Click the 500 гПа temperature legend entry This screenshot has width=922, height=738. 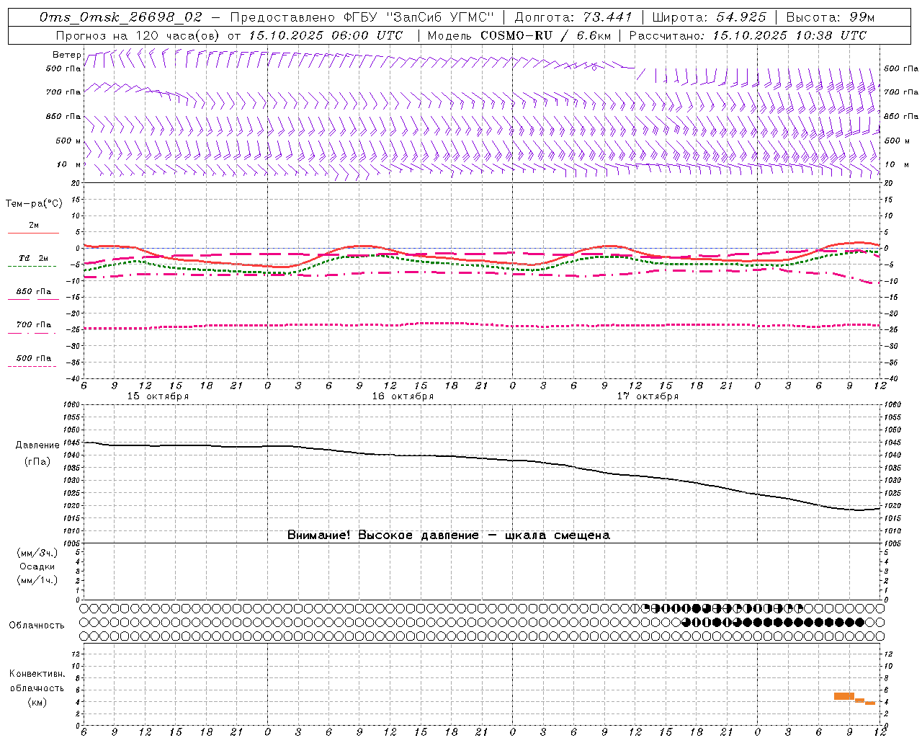34,357
